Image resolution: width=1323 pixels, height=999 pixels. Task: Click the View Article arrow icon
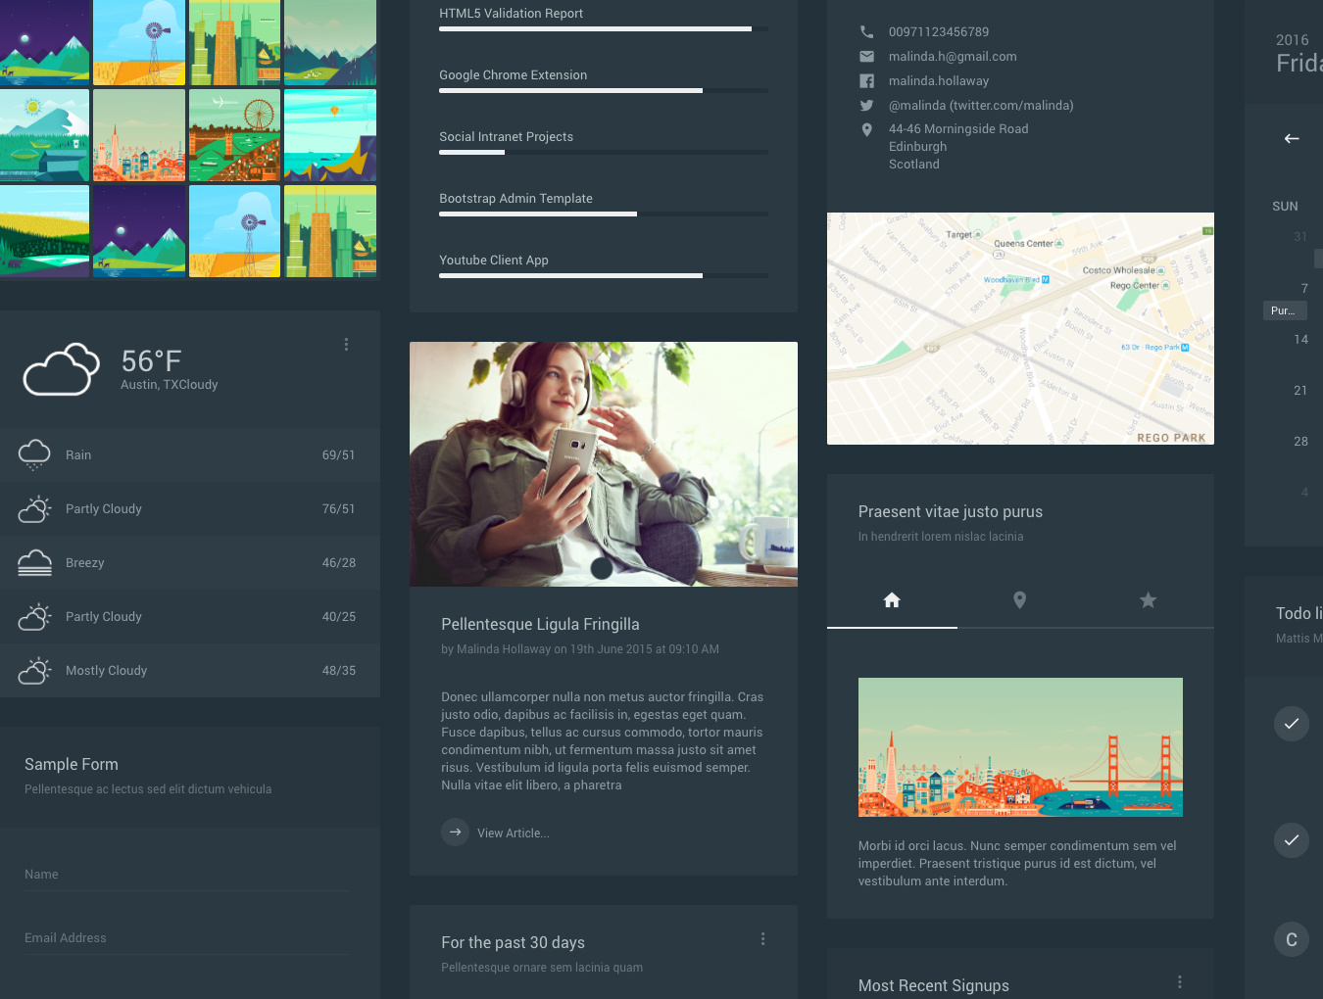[x=455, y=832]
